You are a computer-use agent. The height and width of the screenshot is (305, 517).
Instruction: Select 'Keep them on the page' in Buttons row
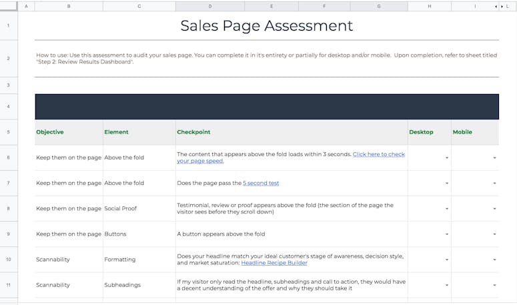coord(69,234)
